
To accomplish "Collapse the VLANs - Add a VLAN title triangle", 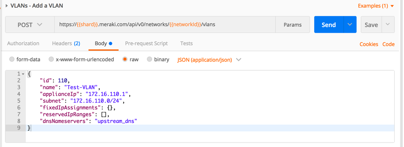I will pyautogui.click(x=7, y=6).
